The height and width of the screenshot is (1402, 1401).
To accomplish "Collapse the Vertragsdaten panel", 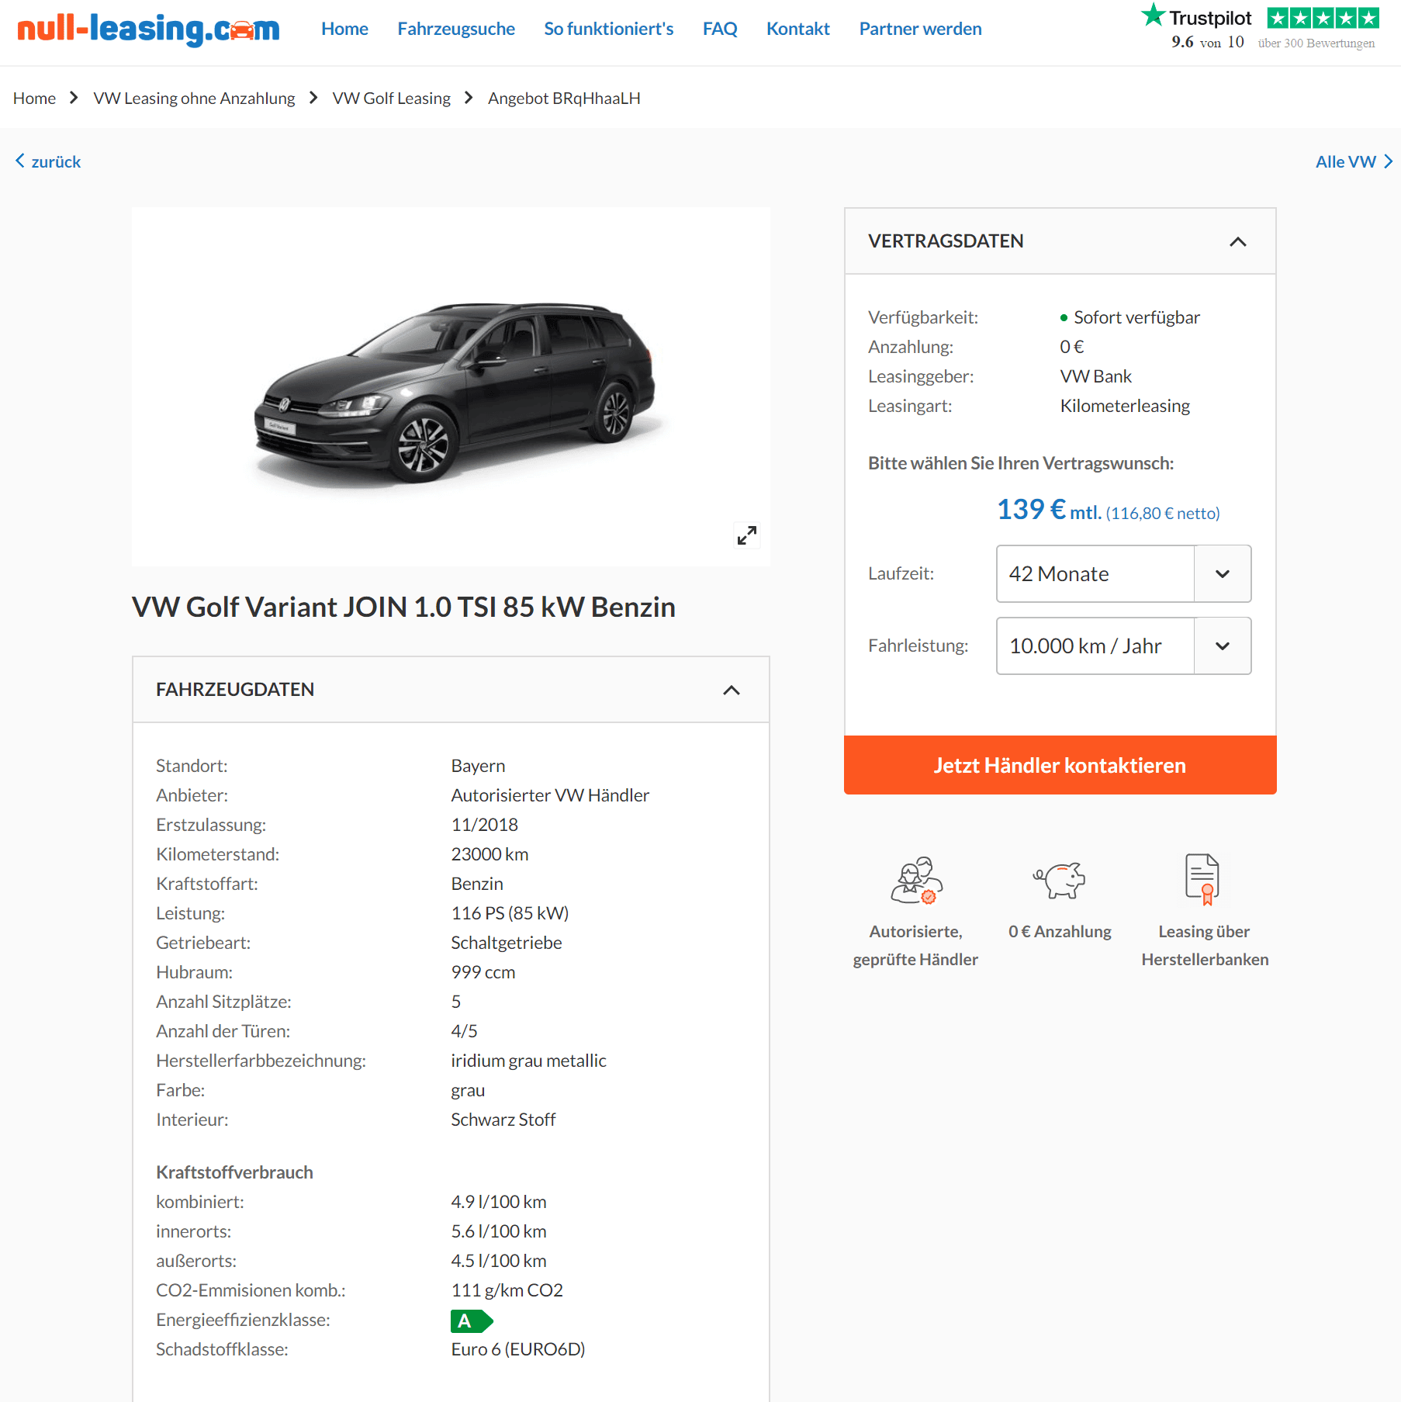I will [x=1238, y=241].
